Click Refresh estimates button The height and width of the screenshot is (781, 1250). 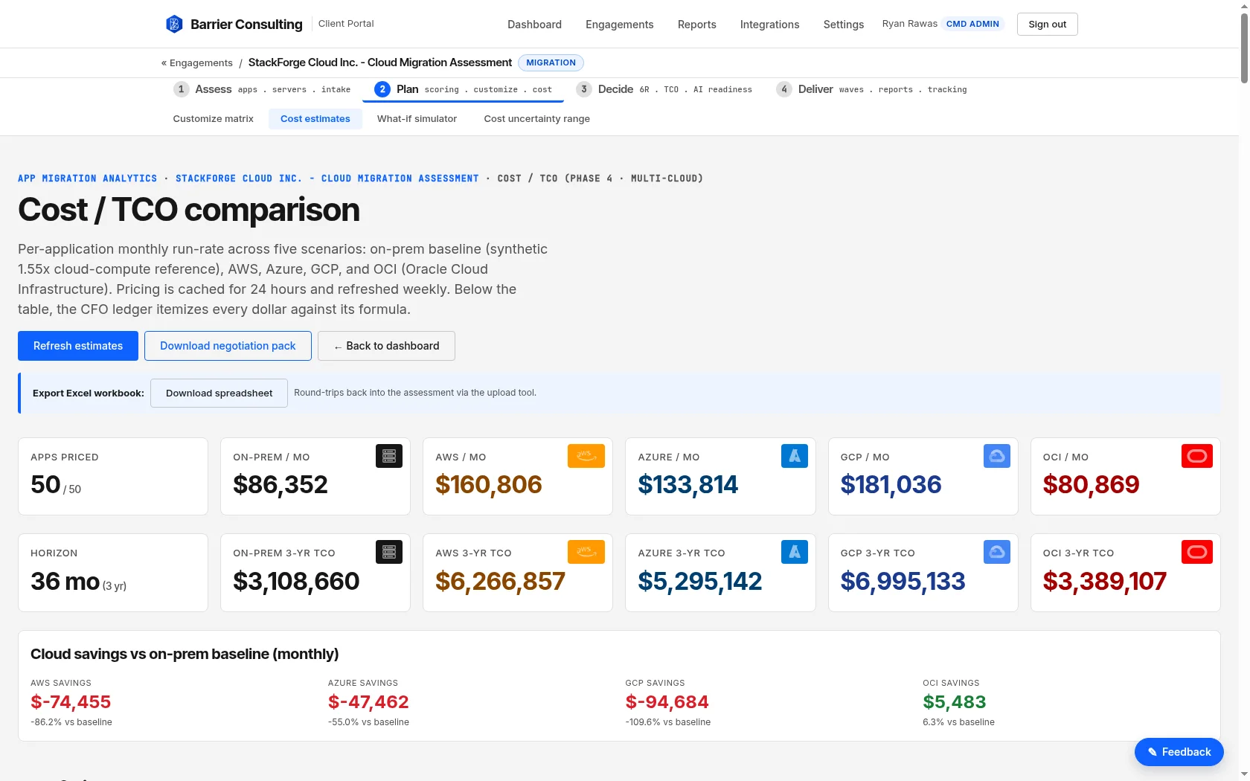(x=78, y=346)
